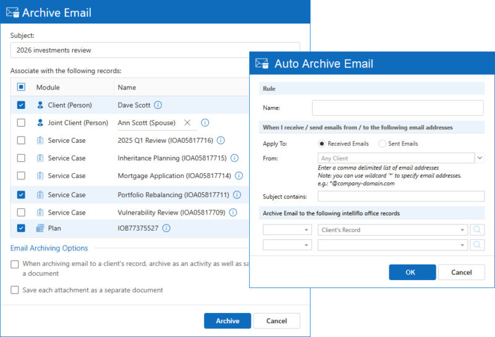Image resolution: width=495 pixels, height=337 pixels.
Task: Expand the From Any Client dropdown
Action: tap(480, 158)
